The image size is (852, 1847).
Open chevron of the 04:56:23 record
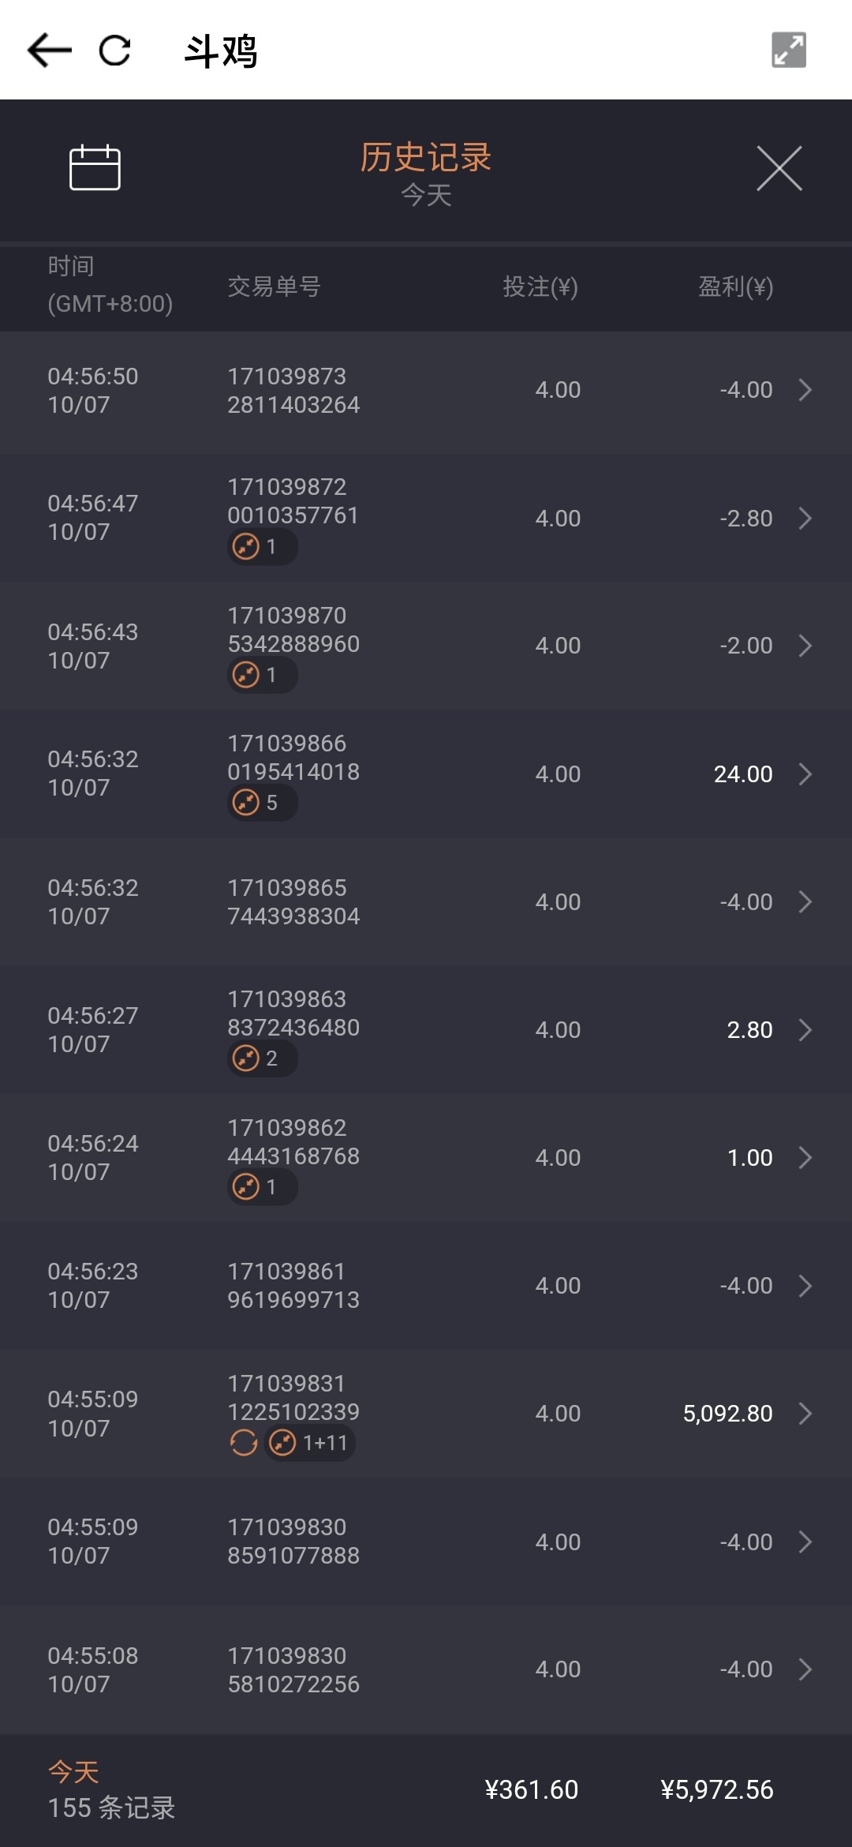click(805, 1286)
